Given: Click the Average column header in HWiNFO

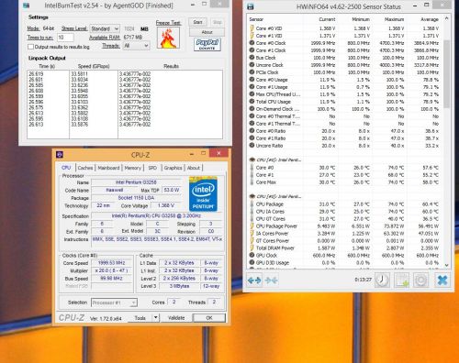Looking at the screenshot, I should point(430,19).
